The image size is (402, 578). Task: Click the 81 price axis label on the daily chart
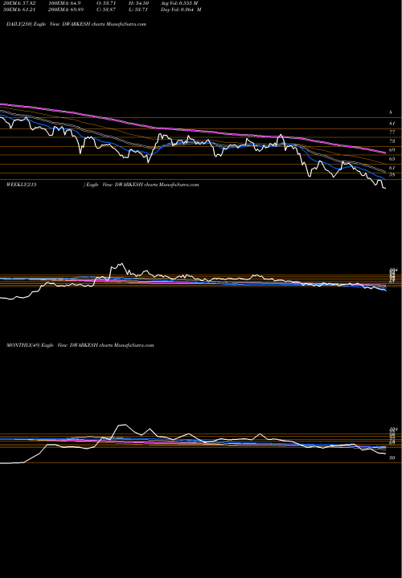coord(392,123)
